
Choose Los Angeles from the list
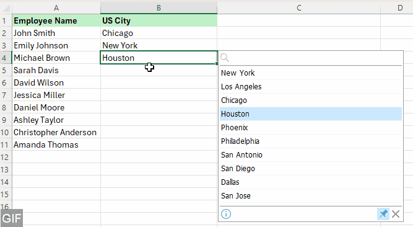click(311, 87)
